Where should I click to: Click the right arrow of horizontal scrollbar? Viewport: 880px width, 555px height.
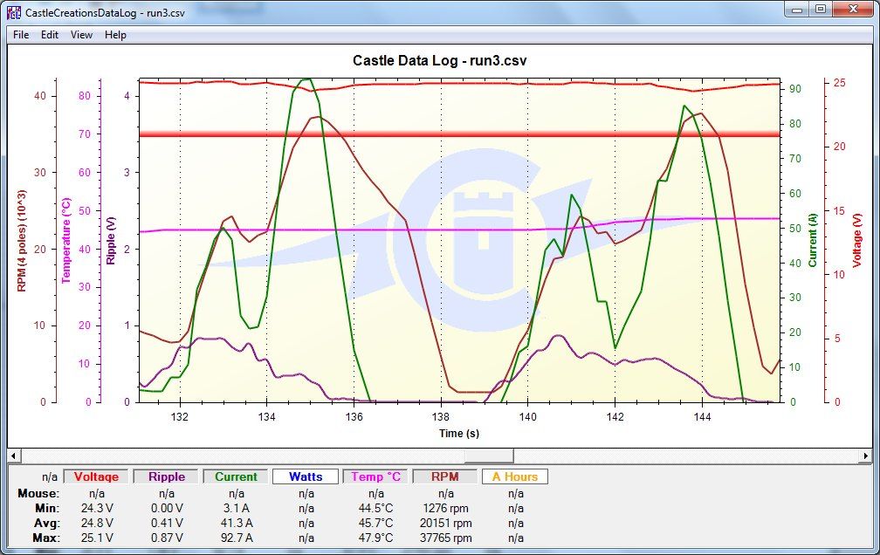864,456
